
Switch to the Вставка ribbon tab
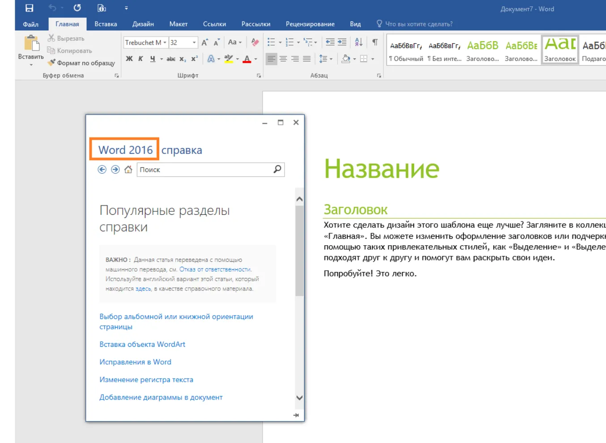point(106,24)
